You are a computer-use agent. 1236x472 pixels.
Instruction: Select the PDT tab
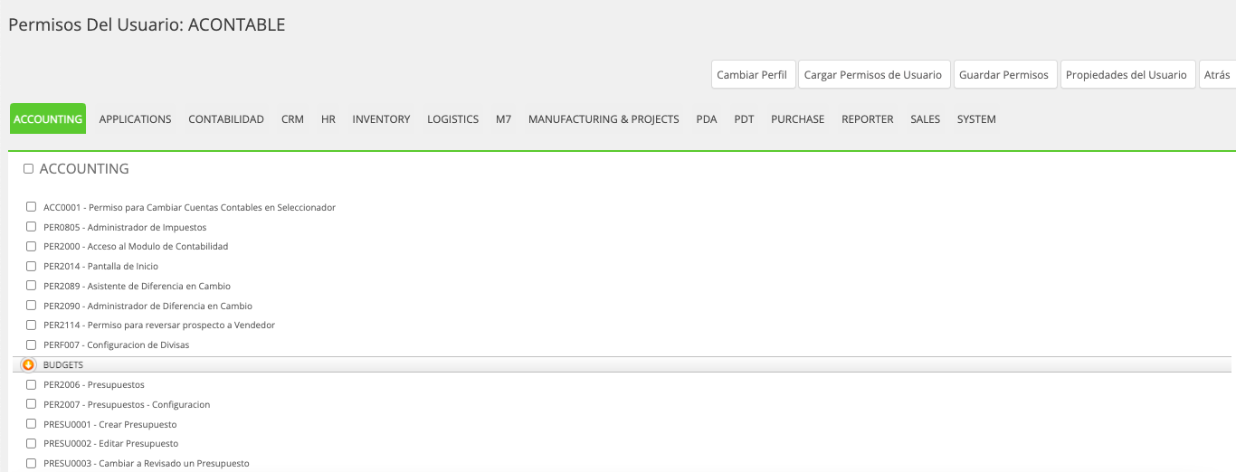point(744,118)
